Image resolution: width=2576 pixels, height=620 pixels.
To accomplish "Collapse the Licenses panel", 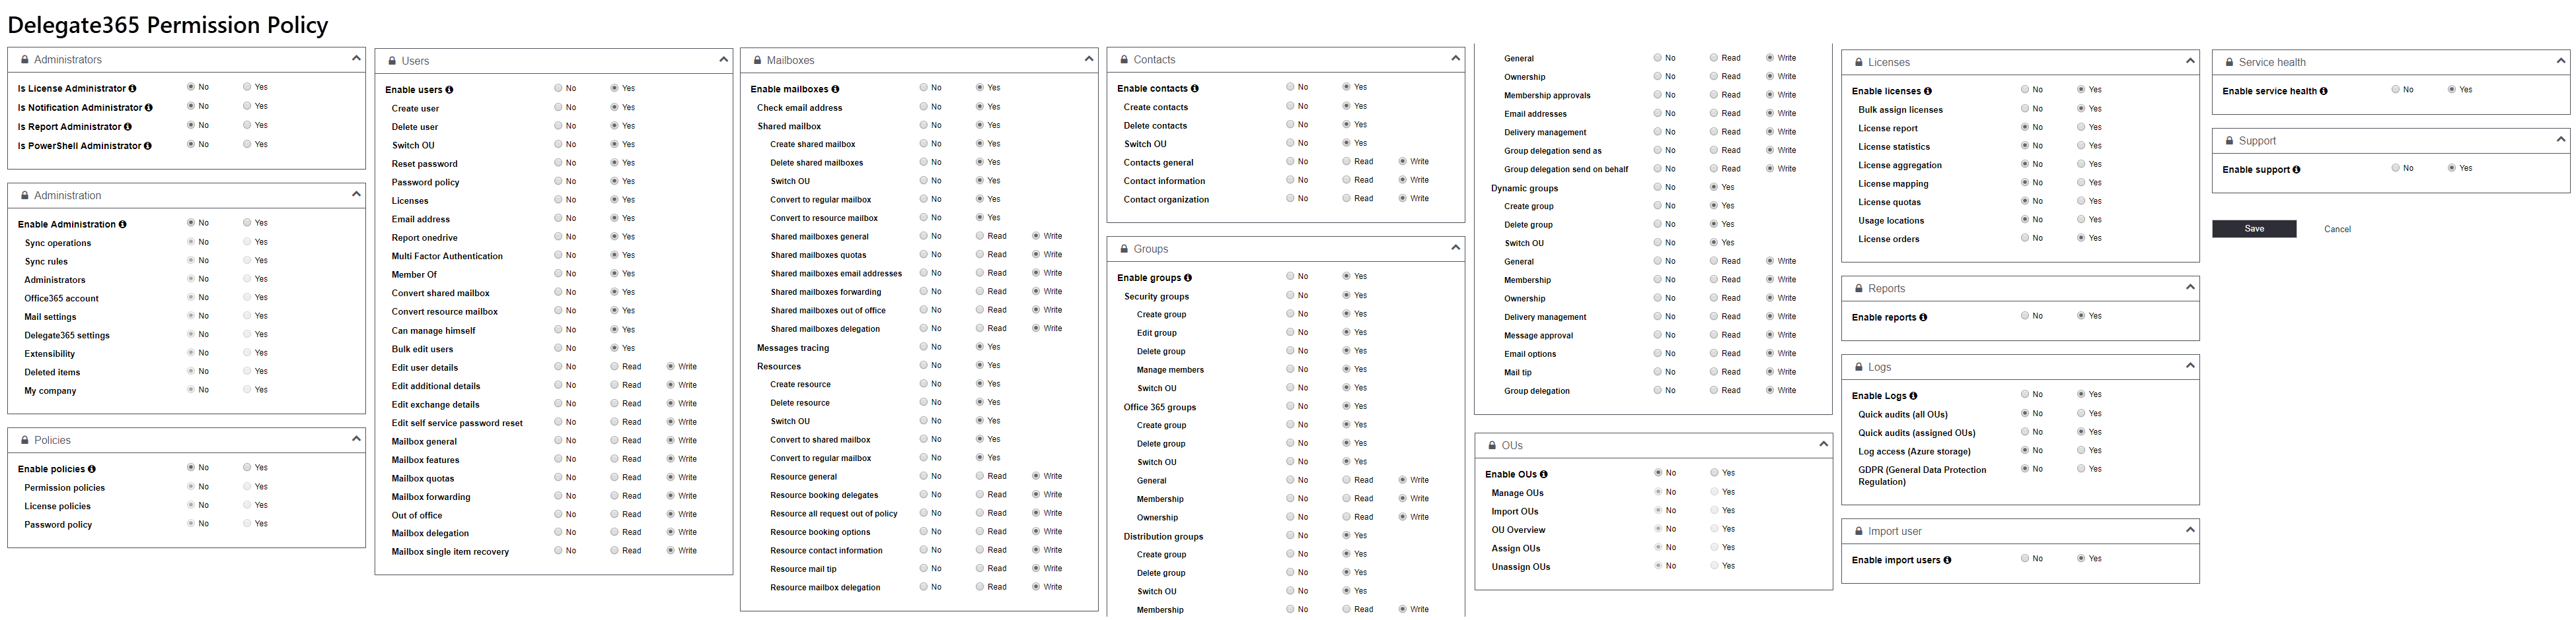I will 2190,60.
